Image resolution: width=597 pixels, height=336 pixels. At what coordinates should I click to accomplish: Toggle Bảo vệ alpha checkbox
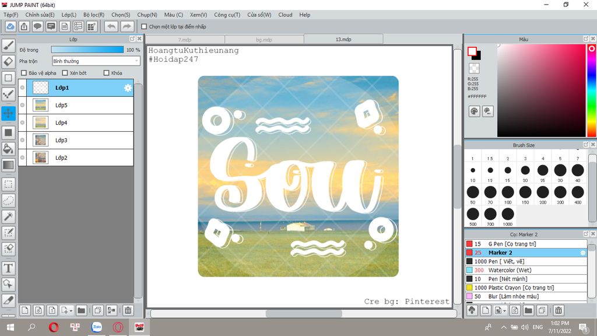coord(24,73)
